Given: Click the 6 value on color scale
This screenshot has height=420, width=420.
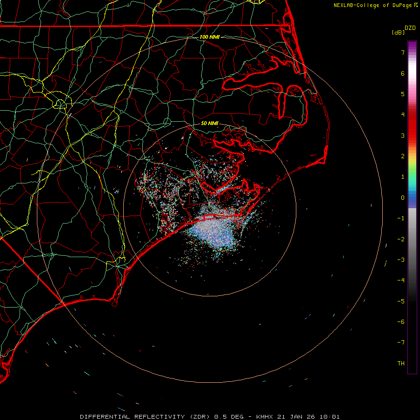Looking at the screenshot, I should (x=403, y=73).
